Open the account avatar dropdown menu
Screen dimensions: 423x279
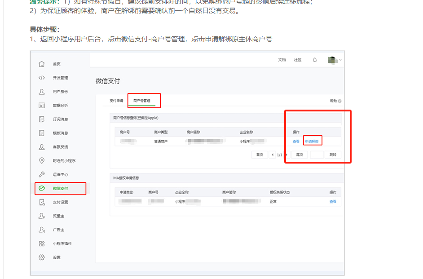click(x=335, y=60)
